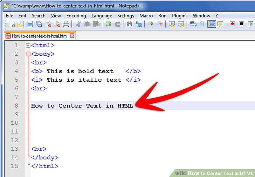Click the <html> tag on line 1
The width and height of the screenshot is (255, 177).
click(x=43, y=45)
